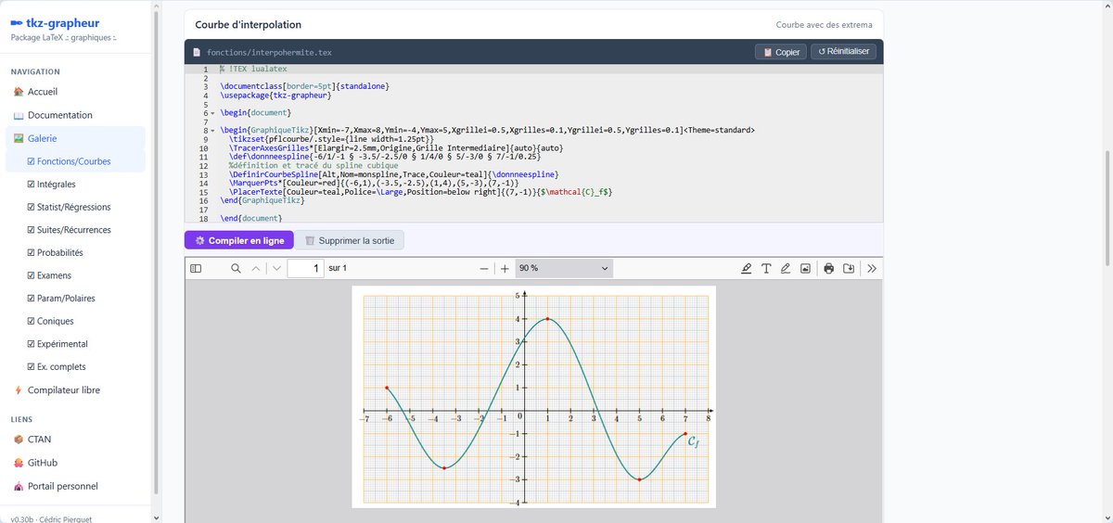This screenshot has width=1113, height=523.
Task: Reset the code with Réinitialiser
Action: [x=843, y=52]
